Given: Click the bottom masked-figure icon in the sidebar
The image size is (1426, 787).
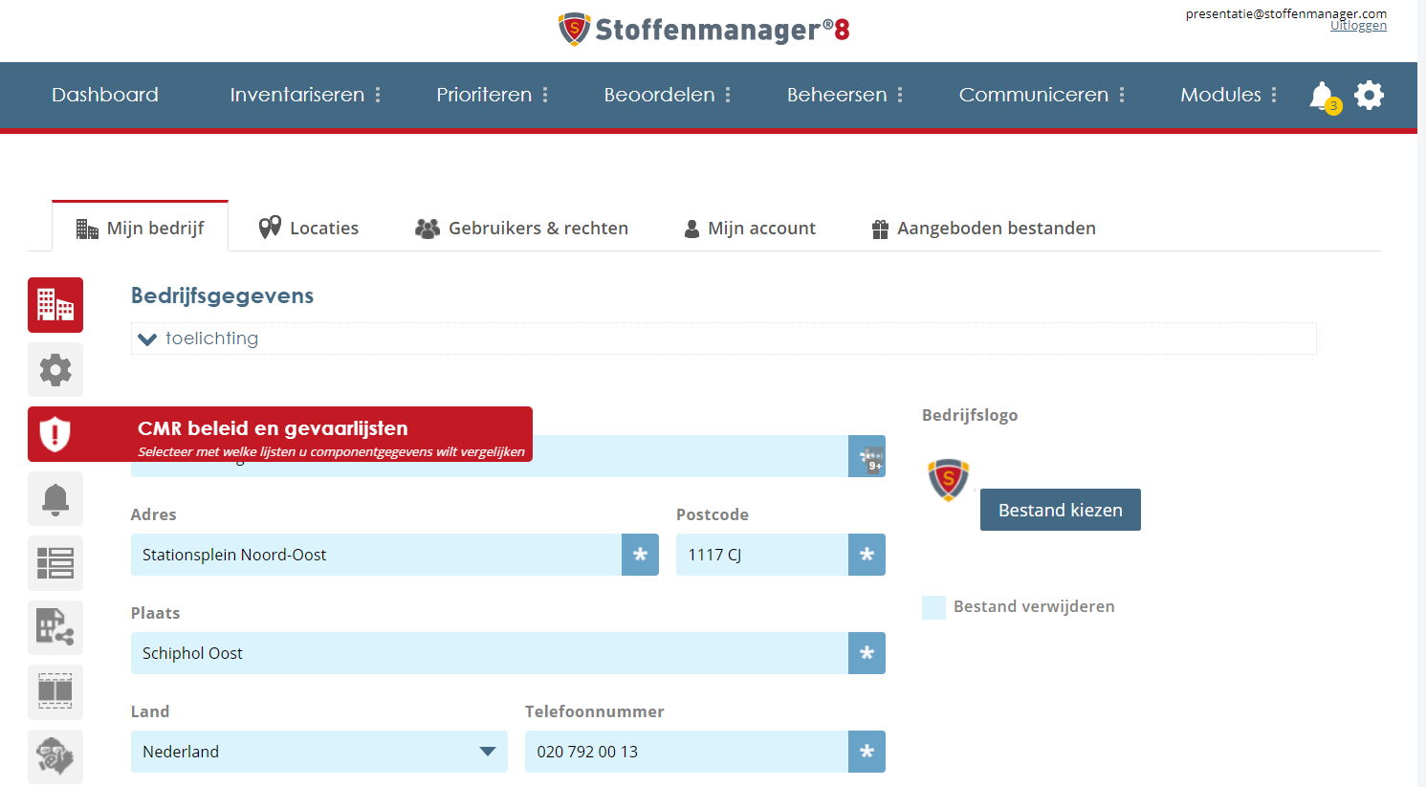Looking at the screenshot, I should (x=55, y=755).
